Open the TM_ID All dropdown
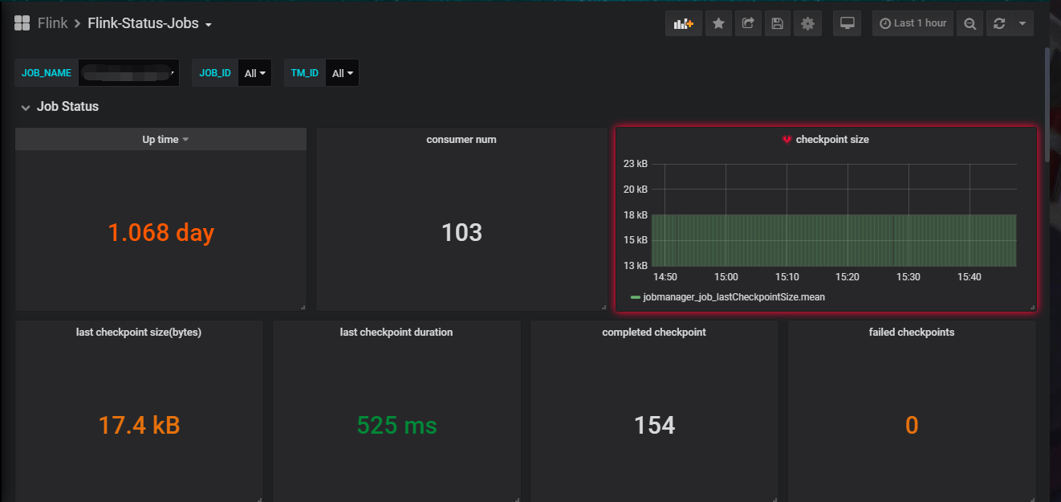The width and height of the screenshot is (1061, 502). pyautogui.click(x=343, y=73)
